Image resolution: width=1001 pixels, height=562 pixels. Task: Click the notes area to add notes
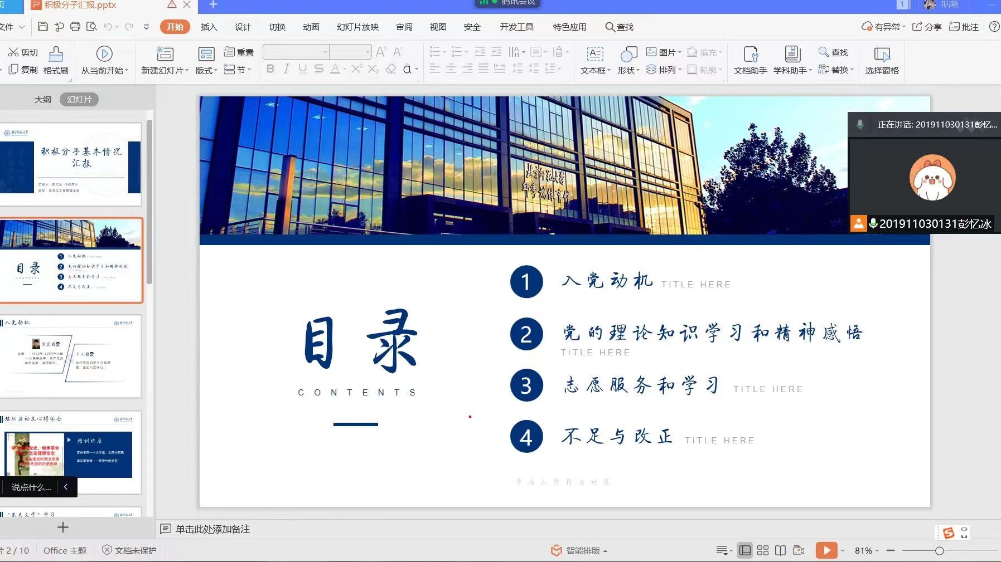pos(212,529)
